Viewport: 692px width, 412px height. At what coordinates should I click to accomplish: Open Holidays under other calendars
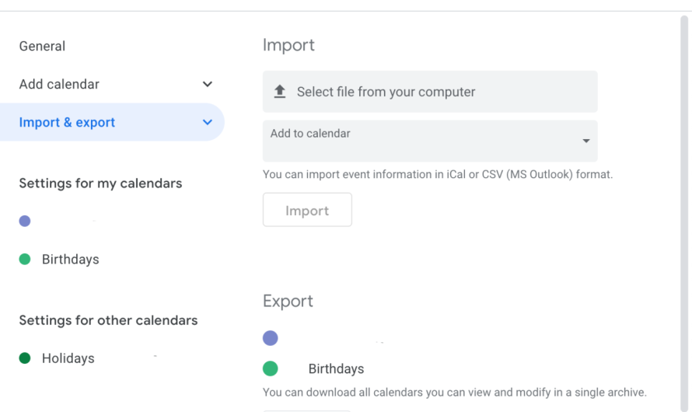(x=68, y=358)
